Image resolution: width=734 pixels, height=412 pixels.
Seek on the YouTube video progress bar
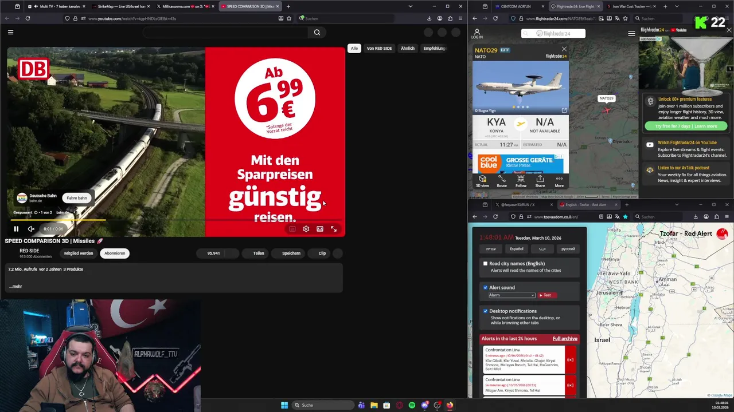177,220
